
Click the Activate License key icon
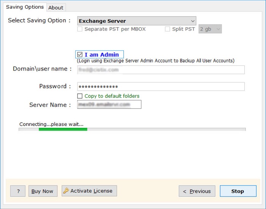pyautogui.click(x=66, y=191)
